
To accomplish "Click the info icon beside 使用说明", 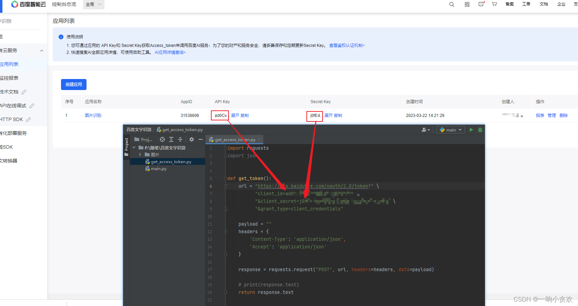I will tap(61, 37).
